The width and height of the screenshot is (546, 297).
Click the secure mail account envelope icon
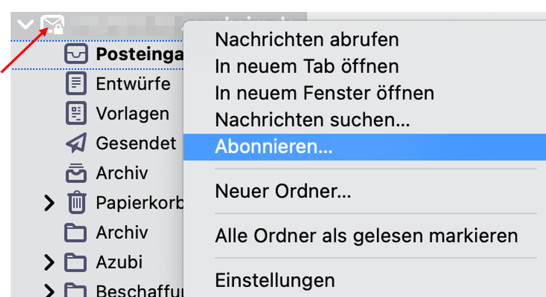click(x=52, y=25)
